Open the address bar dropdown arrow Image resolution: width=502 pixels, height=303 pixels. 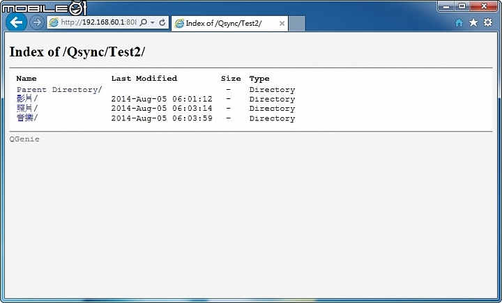153,23
